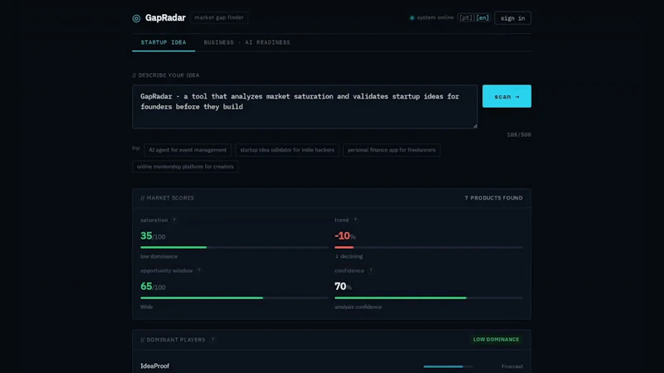This screenshot has height=373, width=664.
Task: Grab the textarea resize handle corner
Action: (475, 126)
